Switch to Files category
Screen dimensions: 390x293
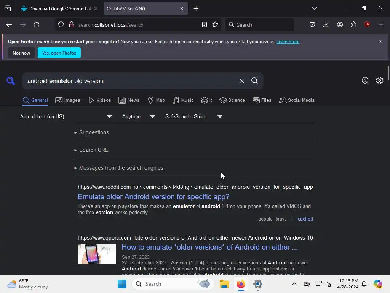262,100
